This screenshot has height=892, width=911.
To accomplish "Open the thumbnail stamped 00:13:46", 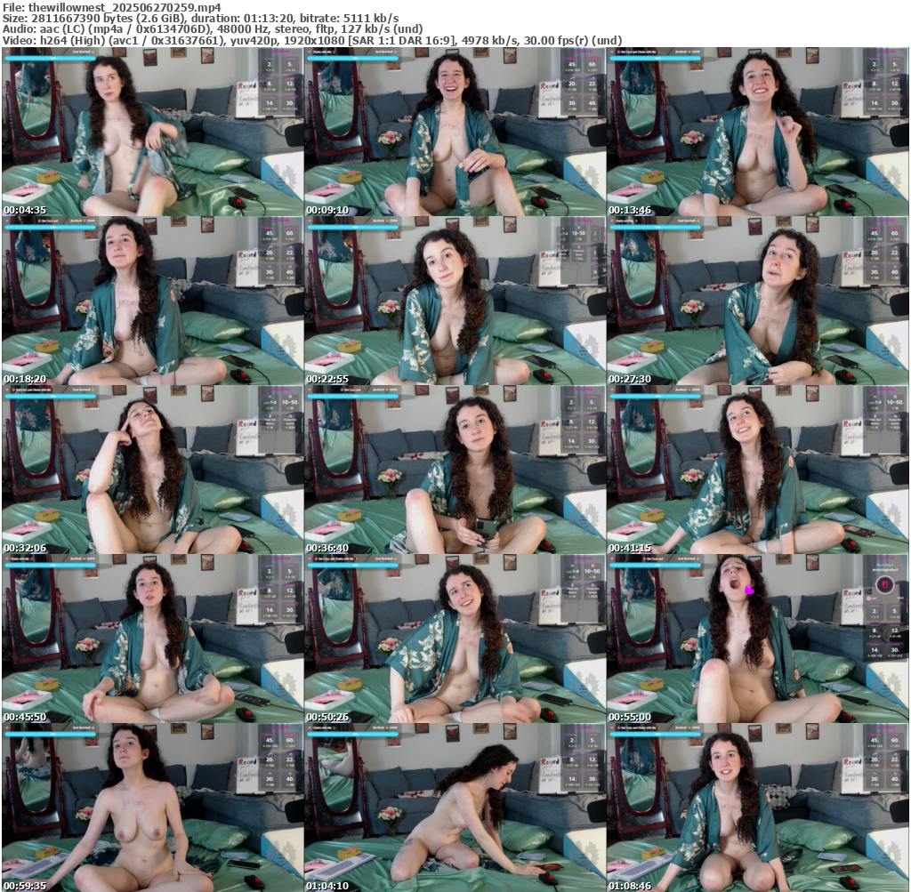I will (x=758, y=132).
